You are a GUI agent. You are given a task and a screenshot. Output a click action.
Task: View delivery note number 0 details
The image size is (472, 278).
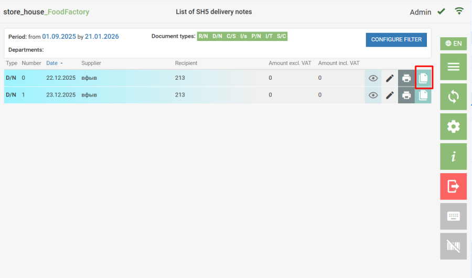pos(373,78)
